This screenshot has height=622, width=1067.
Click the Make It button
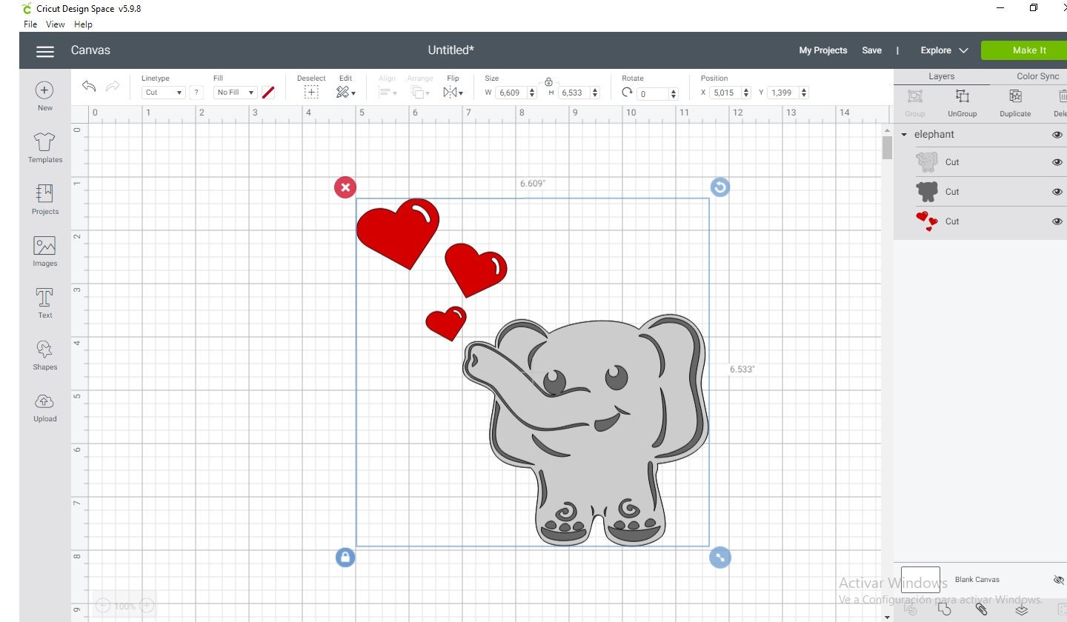(1028, 50)
